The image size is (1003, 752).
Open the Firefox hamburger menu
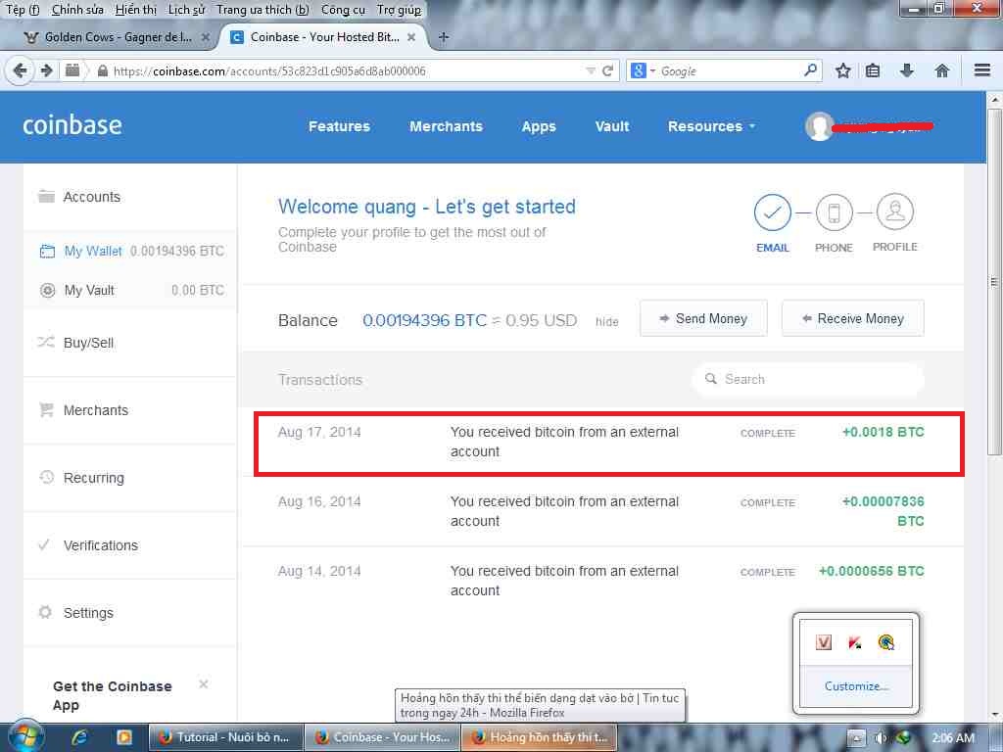(982, 70)
